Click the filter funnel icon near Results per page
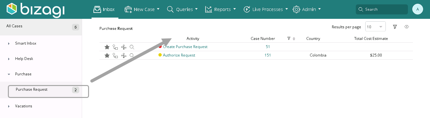The height and width of the screenshot is (118, 430). tap(395, 27)
